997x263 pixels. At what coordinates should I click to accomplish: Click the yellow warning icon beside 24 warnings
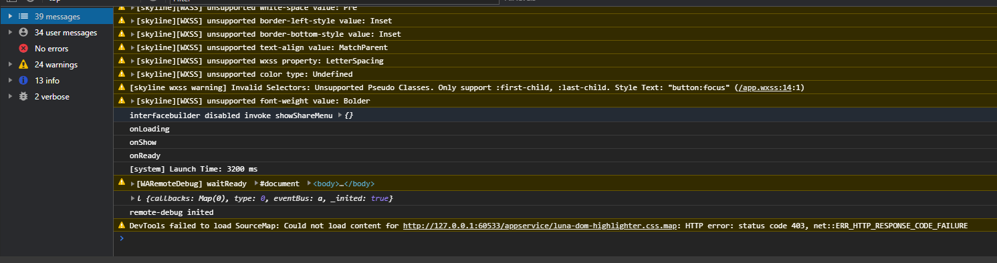click(x=23, y=64)
